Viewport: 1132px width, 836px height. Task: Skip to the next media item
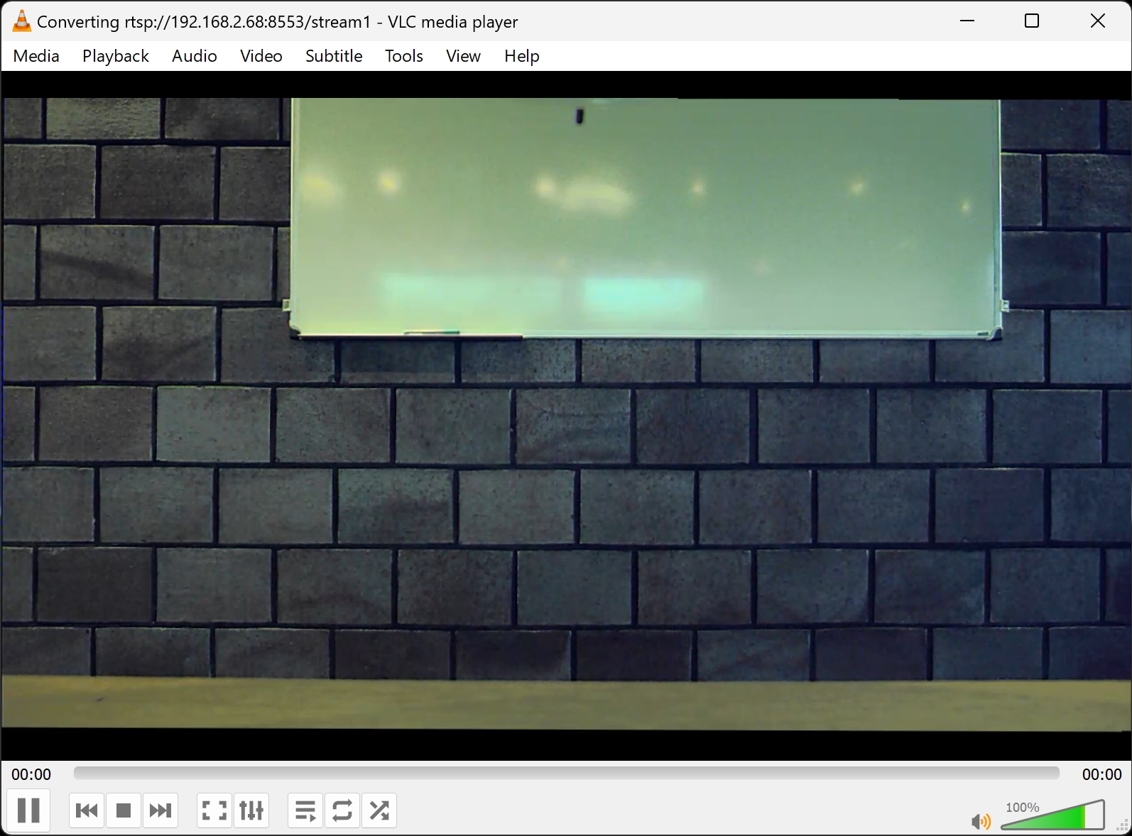coord(160,810)
